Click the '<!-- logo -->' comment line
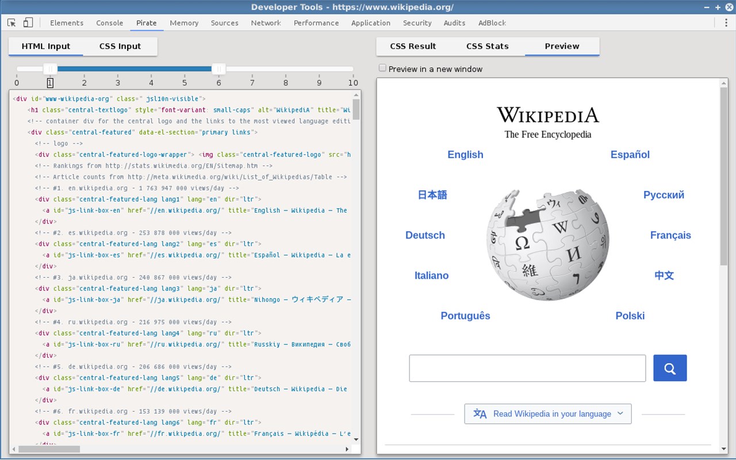 pos(59,144)
